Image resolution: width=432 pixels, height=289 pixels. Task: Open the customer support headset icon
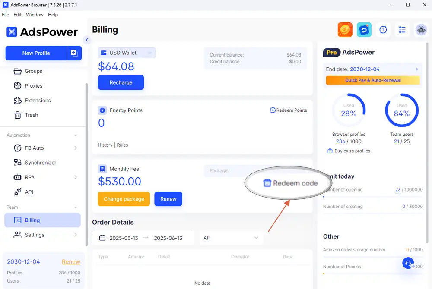point(408,263)
